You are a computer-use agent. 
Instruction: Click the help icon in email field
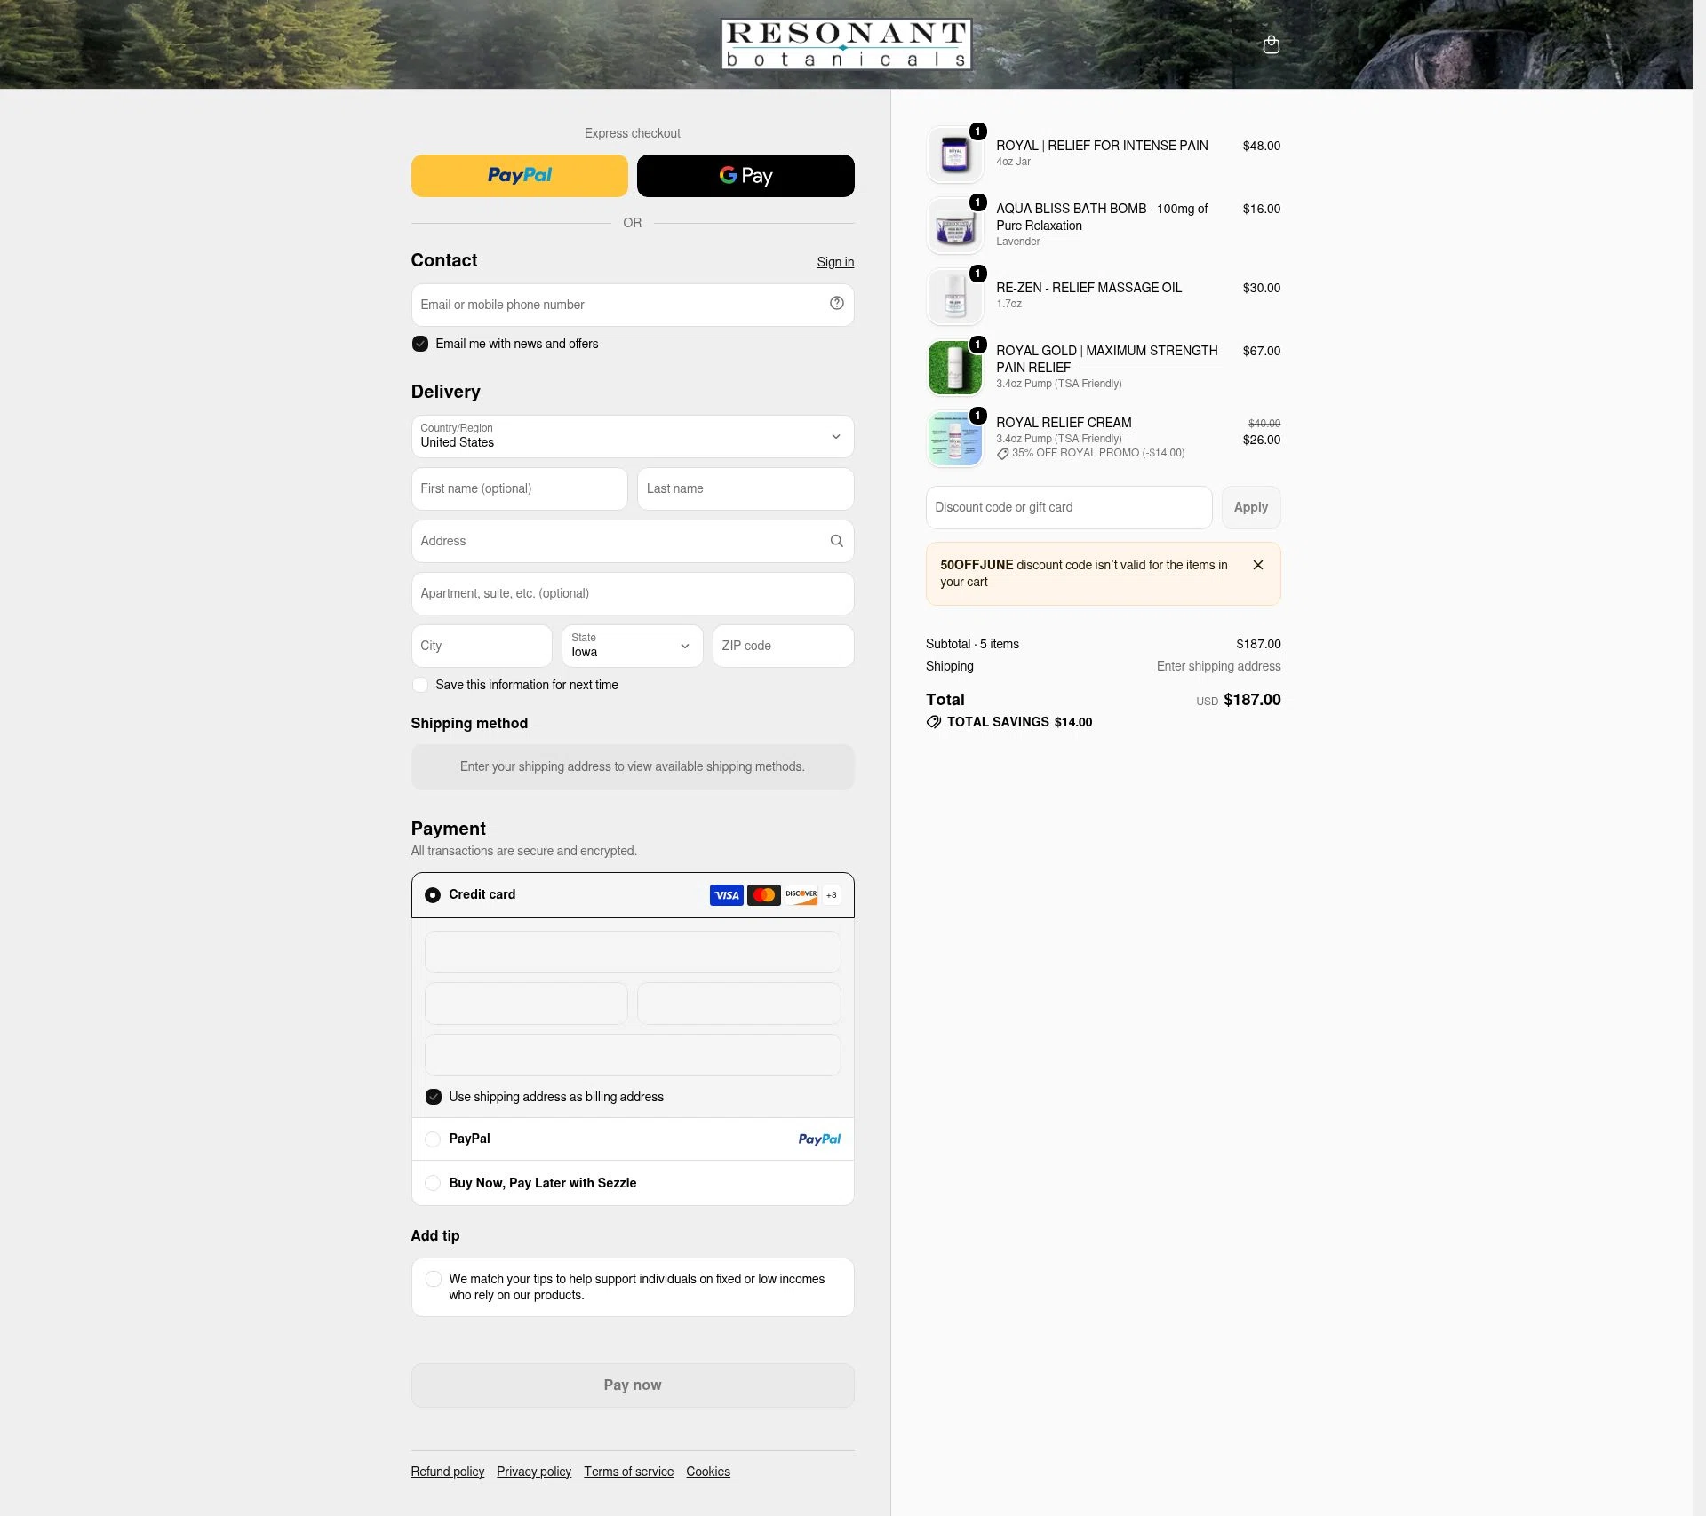coord(836,304)
